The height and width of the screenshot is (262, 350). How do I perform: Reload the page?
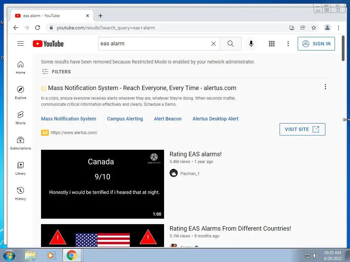38,28
